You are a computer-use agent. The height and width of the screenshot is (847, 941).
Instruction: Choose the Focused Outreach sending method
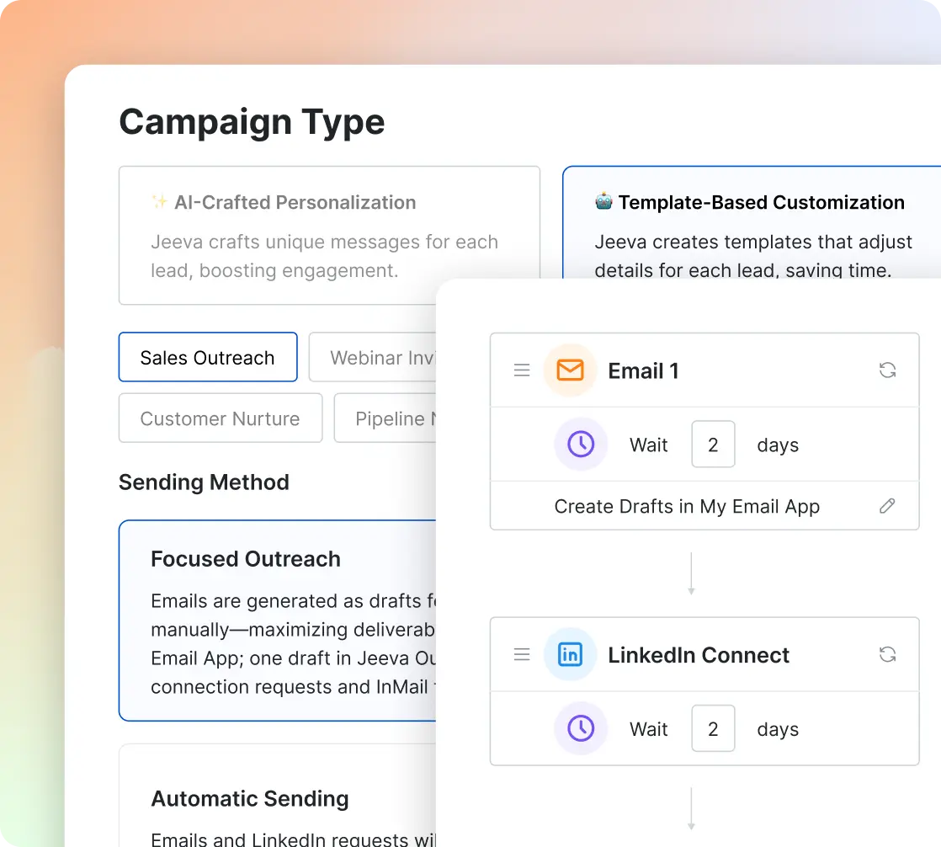click(277, 621)
